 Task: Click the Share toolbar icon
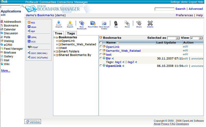139,24
